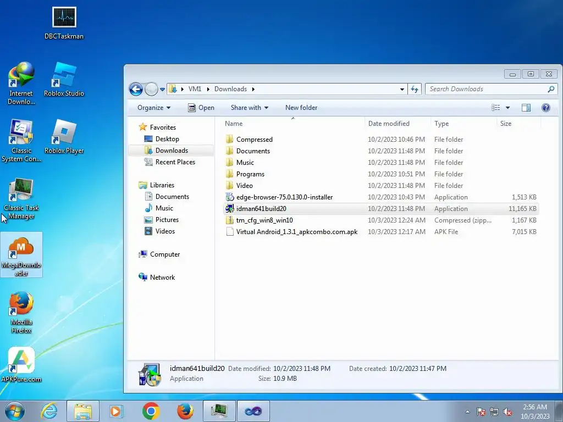Select Computer in navigation pane
This screenshot has width=563, height=422.
tap(165, 254)
